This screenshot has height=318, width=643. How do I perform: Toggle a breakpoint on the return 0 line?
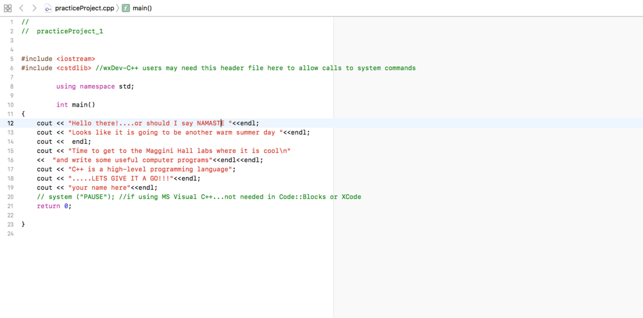tap(10, 206)
